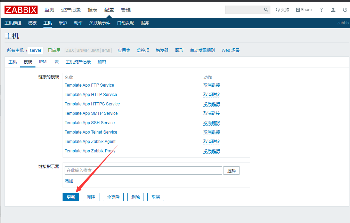Viewport: 350px width, 223px height.
Task: Unlink the HTTPS Service template
Action: click(x=212, y=104)
